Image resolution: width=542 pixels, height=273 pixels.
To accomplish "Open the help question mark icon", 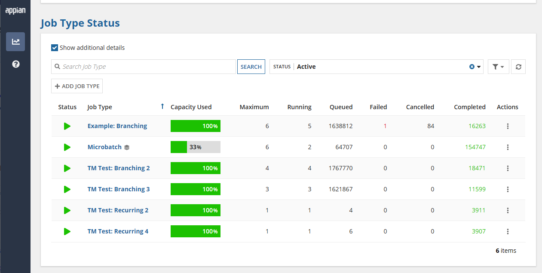I will [16, 64].
